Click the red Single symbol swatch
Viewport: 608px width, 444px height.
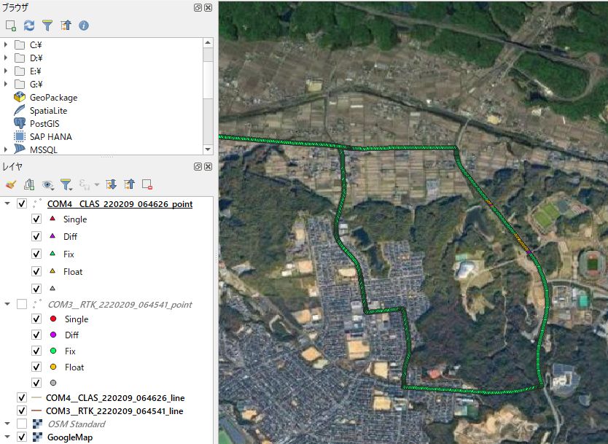pyautogui.click(x=52, y=319)
